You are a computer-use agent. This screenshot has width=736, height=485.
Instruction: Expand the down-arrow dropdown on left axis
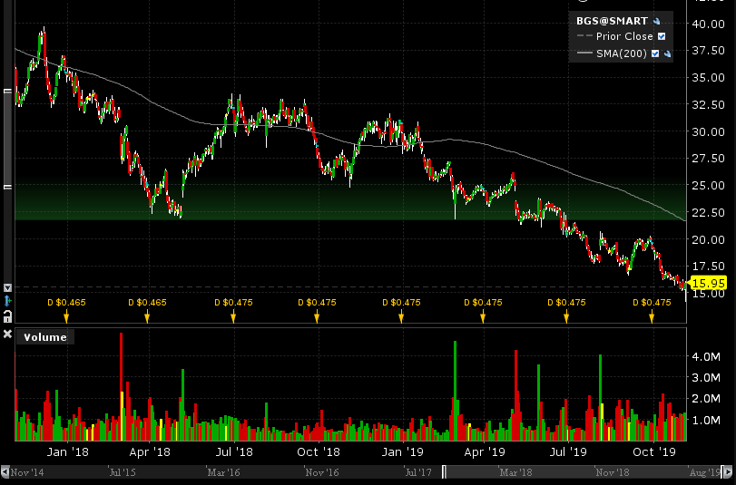pos(7,287)
